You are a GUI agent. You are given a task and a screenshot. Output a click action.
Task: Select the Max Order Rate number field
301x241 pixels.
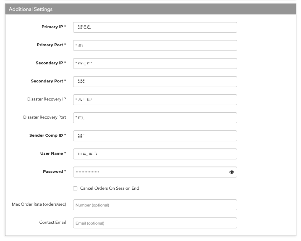(x=155, y=205)
